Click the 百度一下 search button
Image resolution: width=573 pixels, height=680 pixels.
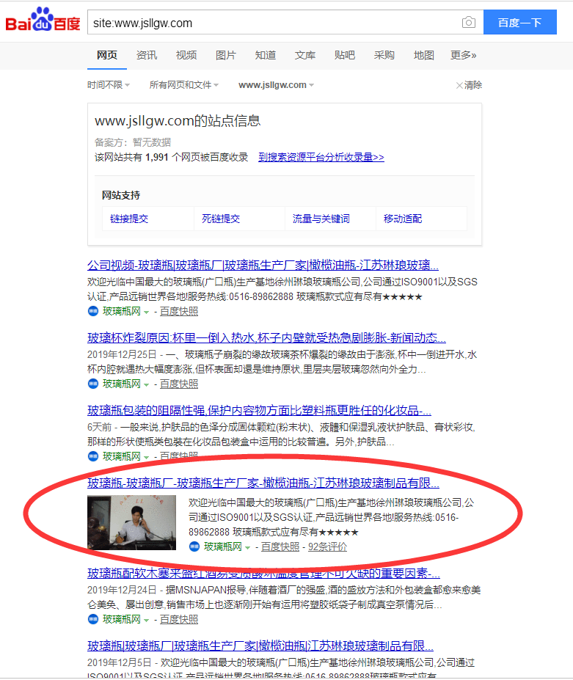click(x=519, y=22)
